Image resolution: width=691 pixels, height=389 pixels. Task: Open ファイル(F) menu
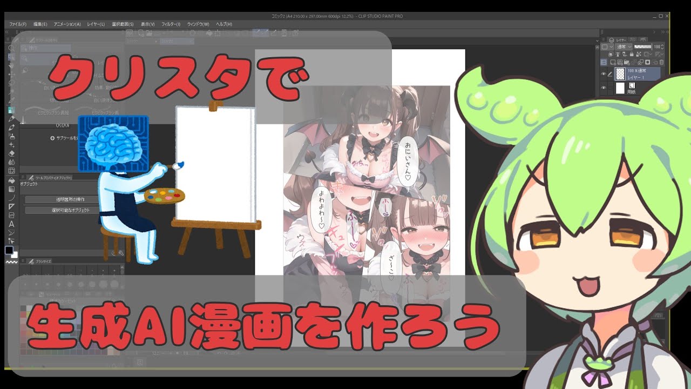tap(18, 24)
